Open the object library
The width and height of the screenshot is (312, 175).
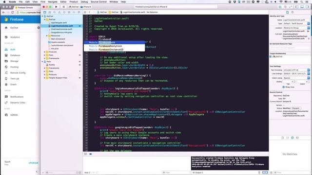pyautogui.click(x=292, y=138)
